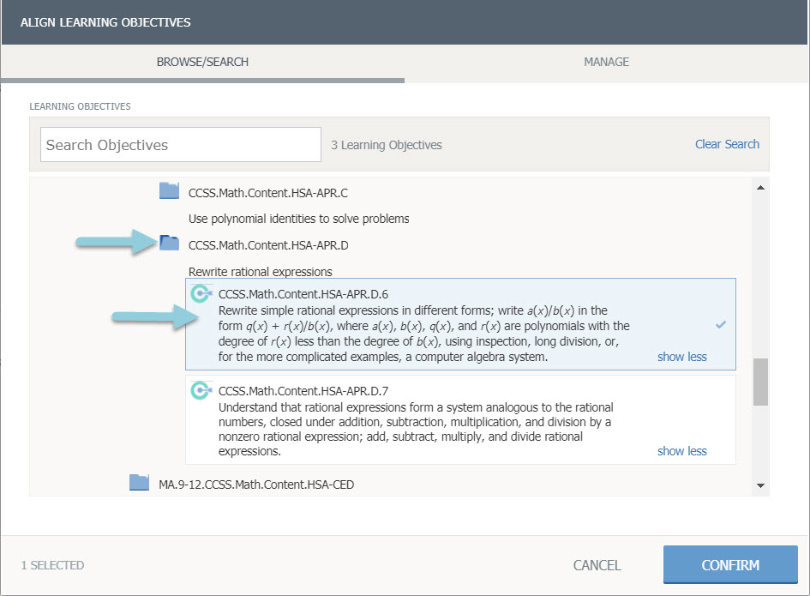810x596 pixels.
Task: Focus the Search Objectives input field
Action: point(180,145)
